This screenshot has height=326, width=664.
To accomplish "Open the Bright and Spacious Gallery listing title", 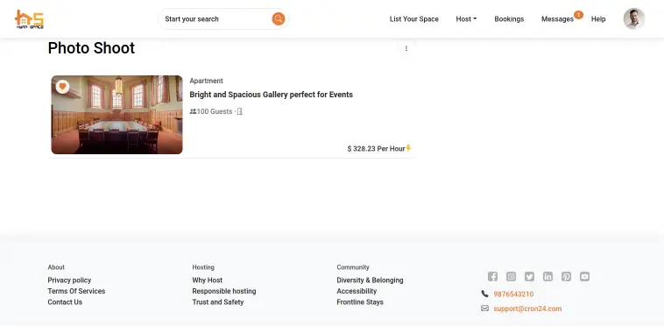I will pos(271,95).
